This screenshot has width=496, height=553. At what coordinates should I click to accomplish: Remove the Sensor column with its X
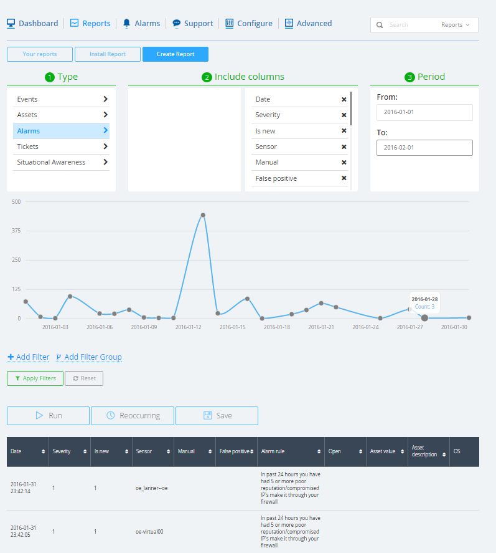(344, 147)
